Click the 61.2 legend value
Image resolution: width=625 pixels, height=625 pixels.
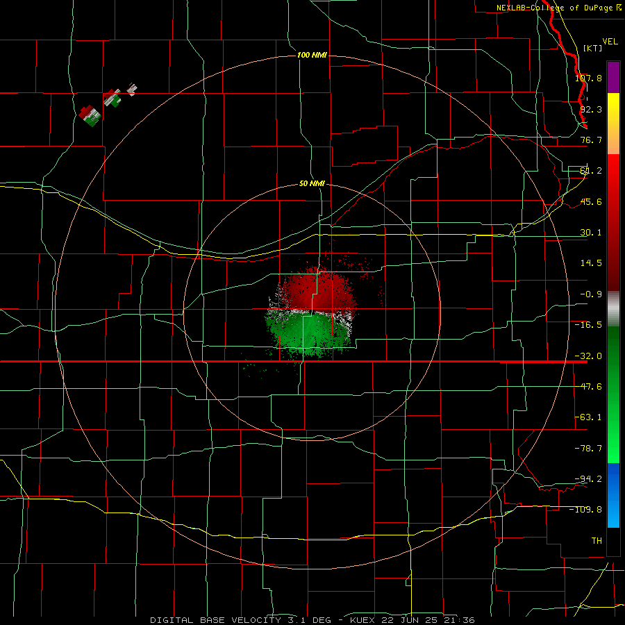pos(591,171)
